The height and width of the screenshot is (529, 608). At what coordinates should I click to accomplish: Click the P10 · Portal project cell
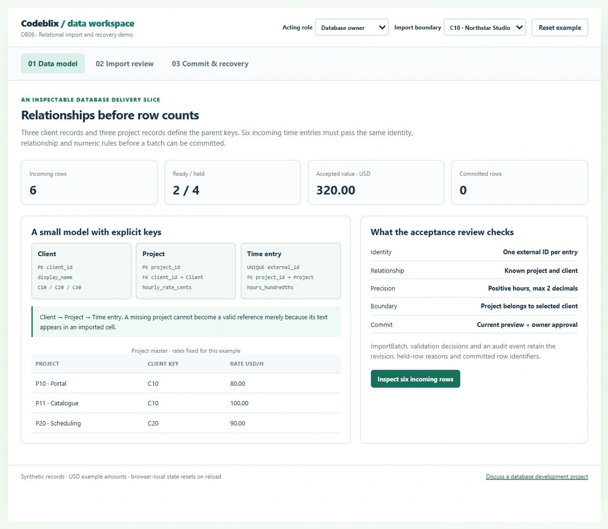51,383
